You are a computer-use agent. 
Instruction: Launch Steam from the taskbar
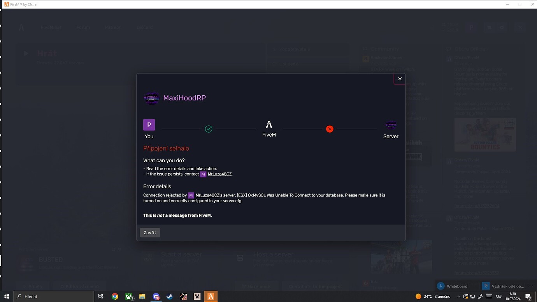(170, 296)
